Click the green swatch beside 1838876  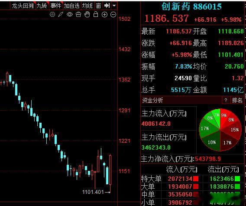(237, 186)
